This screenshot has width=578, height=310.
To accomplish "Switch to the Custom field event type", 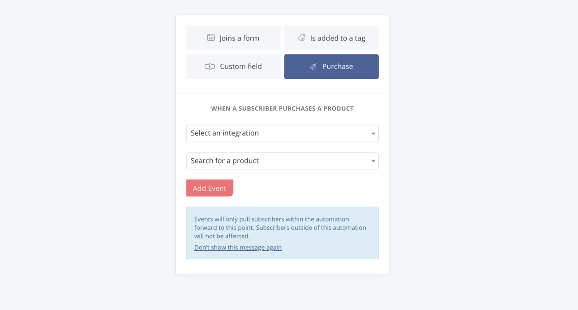I will [x=234, y=66].
